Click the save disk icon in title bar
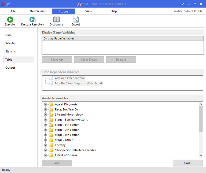The image size is (206, 173). (8, 4)
